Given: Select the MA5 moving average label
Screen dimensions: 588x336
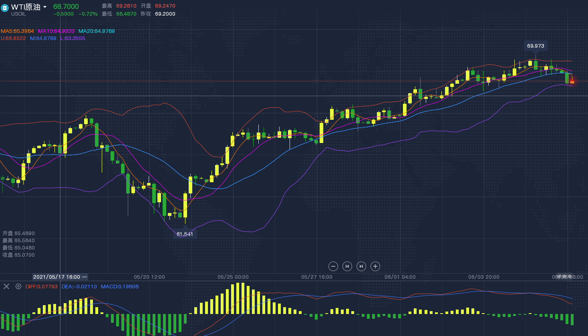Looking at the screenshot, I should tap(17, 31).
